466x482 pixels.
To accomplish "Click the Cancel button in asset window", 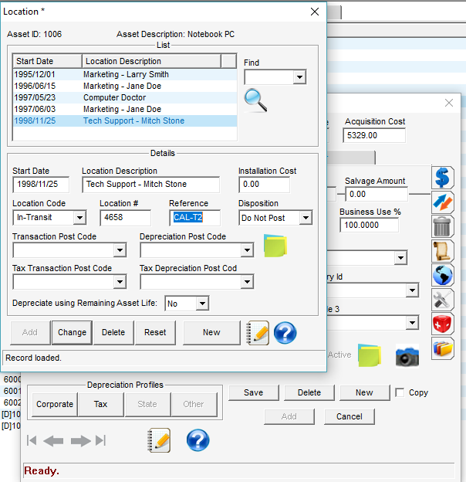I will (349, 416).
